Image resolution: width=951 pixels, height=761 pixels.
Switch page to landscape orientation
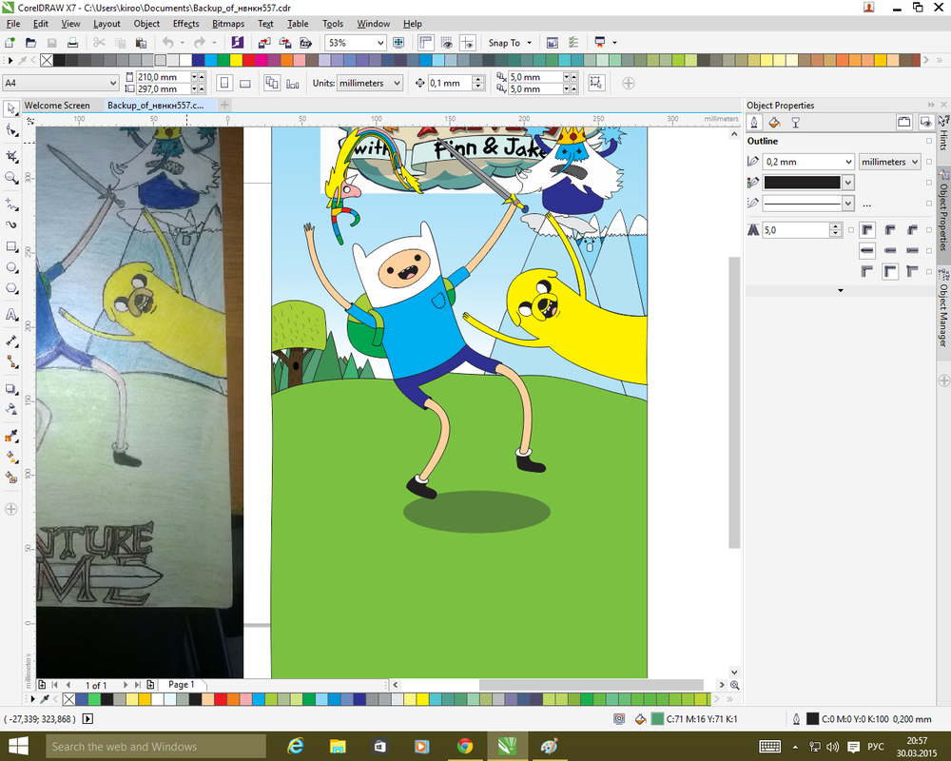pos(245,83)
